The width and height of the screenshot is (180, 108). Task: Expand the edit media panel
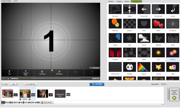(94, 68)
